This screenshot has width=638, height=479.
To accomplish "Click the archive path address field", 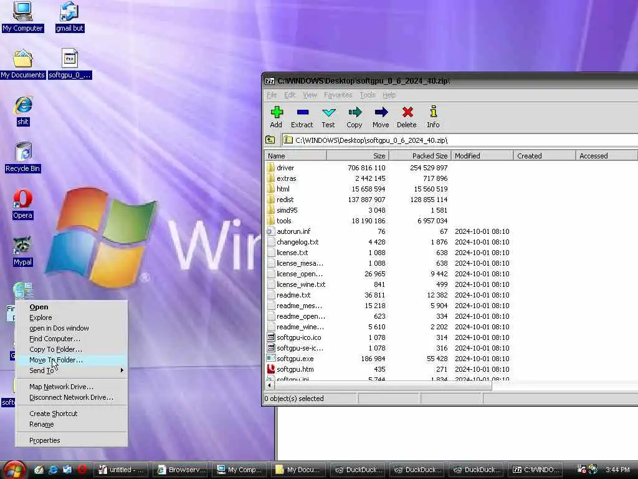I will (460, 140).
